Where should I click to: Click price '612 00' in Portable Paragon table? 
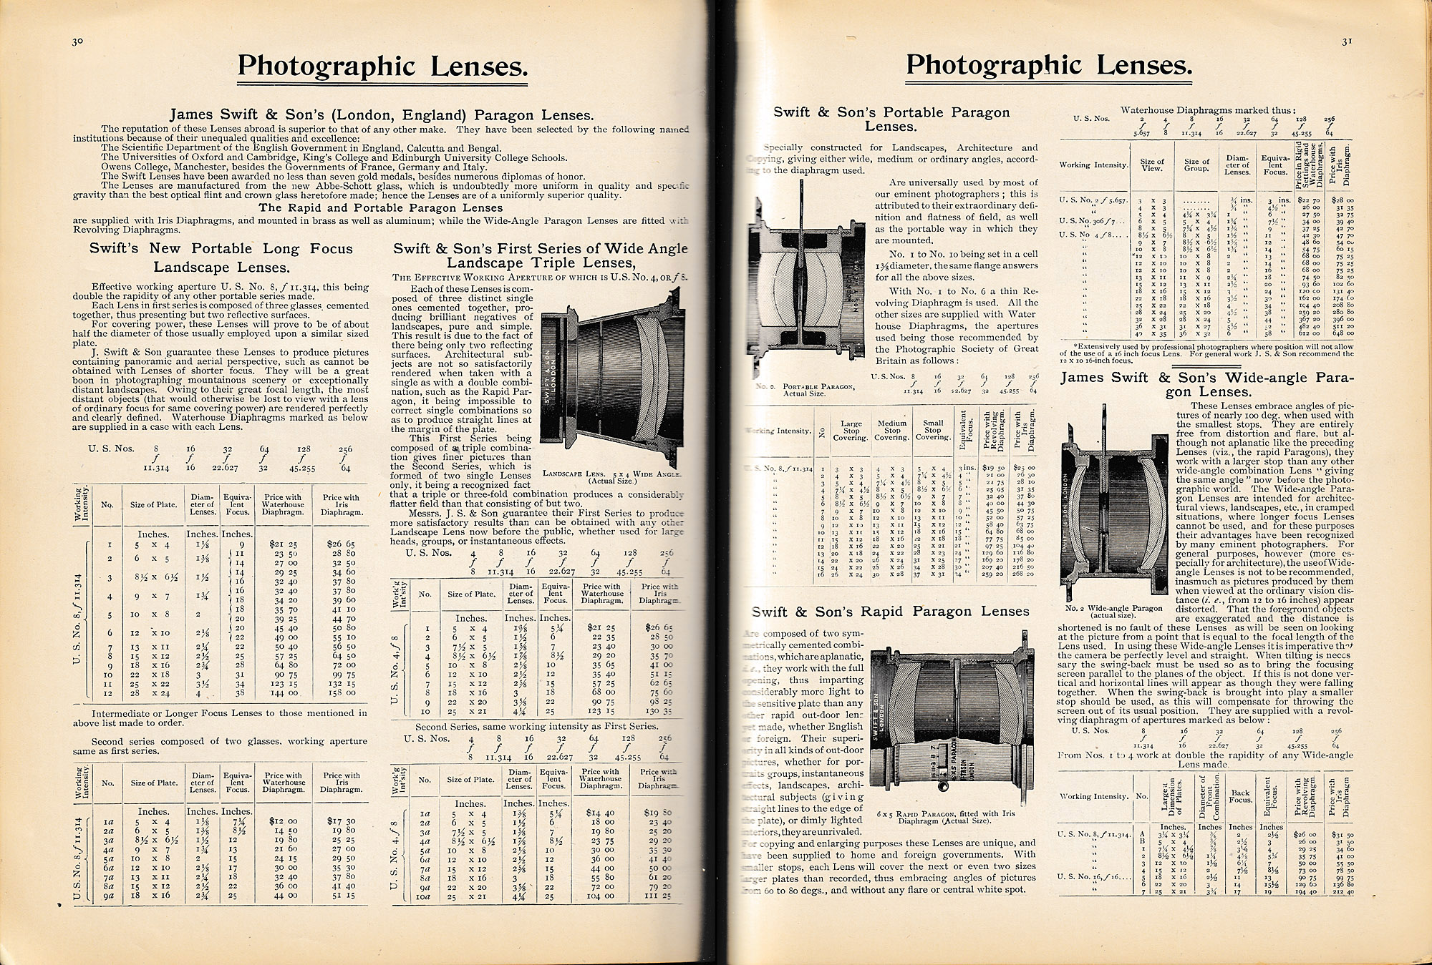(x=1307, y=333)
